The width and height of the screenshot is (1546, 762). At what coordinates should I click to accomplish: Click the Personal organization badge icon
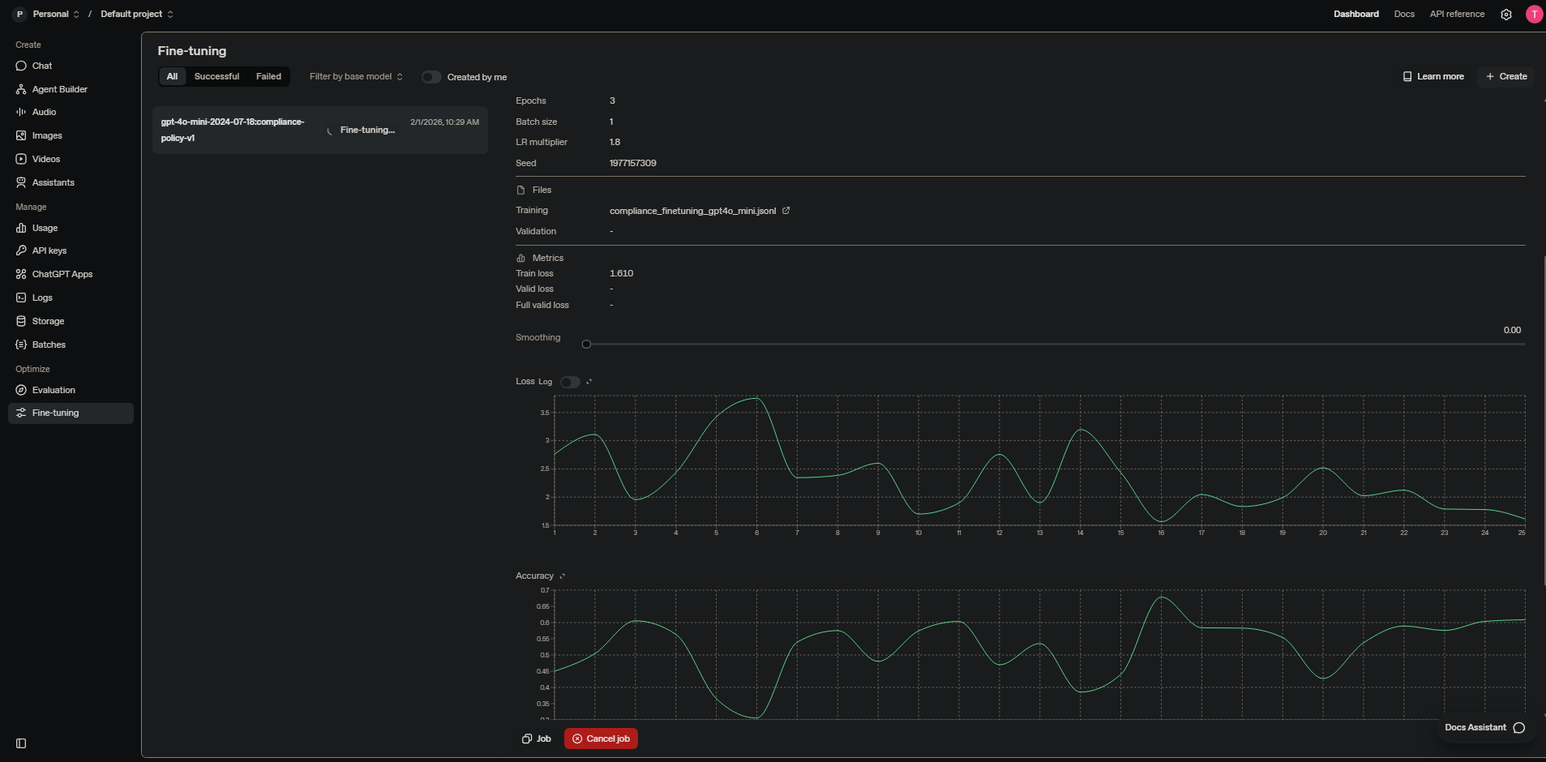pyautogui.click(x=19, y=15)
